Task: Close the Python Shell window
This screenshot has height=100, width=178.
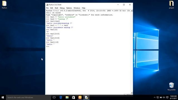Action: tap(130, 5)
